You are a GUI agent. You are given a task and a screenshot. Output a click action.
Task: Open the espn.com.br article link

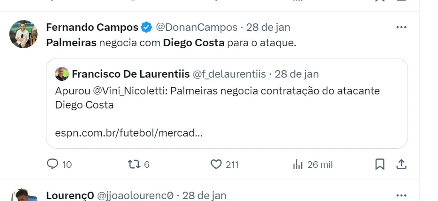[129, 133]
